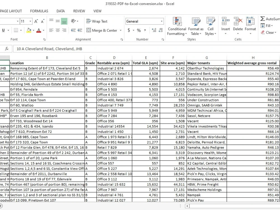Select cell 'R157.75'
This screenshot has width=280, height=210.
(253, 116)
